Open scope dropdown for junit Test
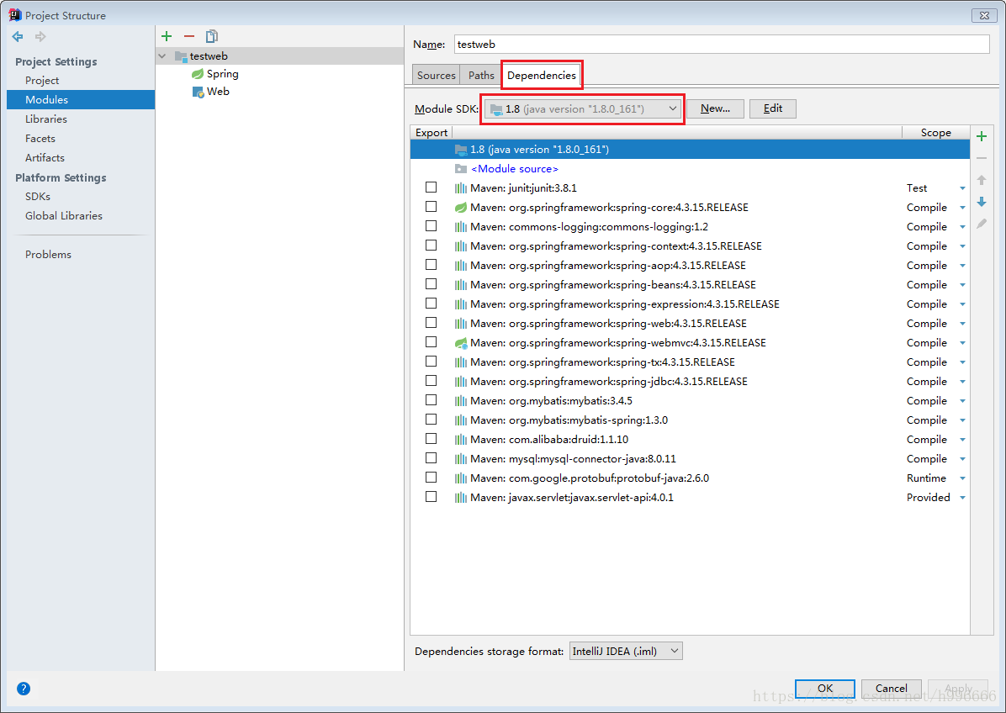 [962, 188]
